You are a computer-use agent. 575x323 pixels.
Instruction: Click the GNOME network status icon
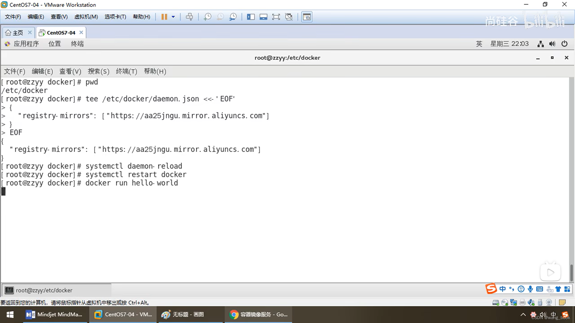(541, 44)
